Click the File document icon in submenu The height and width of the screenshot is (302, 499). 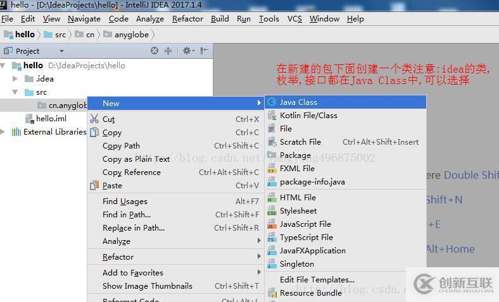(x=271, y=129)
